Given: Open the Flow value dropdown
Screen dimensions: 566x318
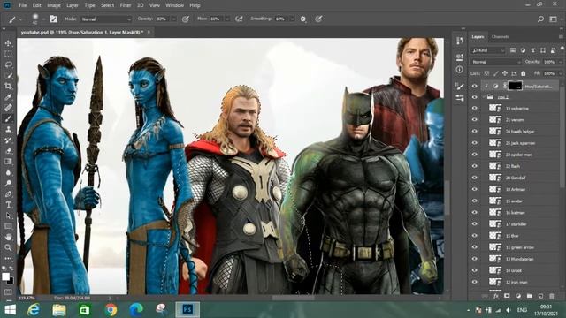Looking at the screenshot, I should tap(227, 19).
